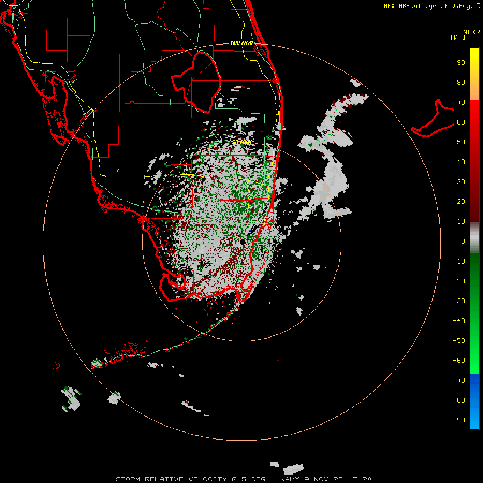Click the -30 value on velocity scale

(459, 301)
